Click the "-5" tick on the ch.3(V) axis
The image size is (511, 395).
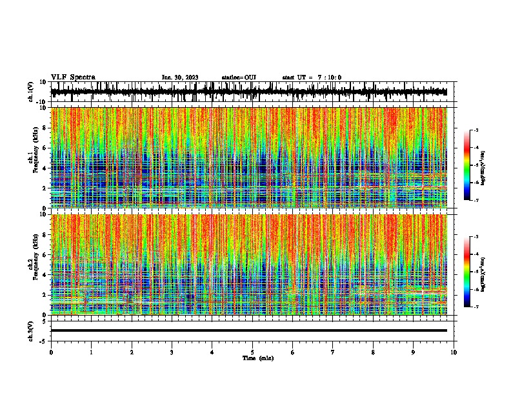click(x=44, y=341)
